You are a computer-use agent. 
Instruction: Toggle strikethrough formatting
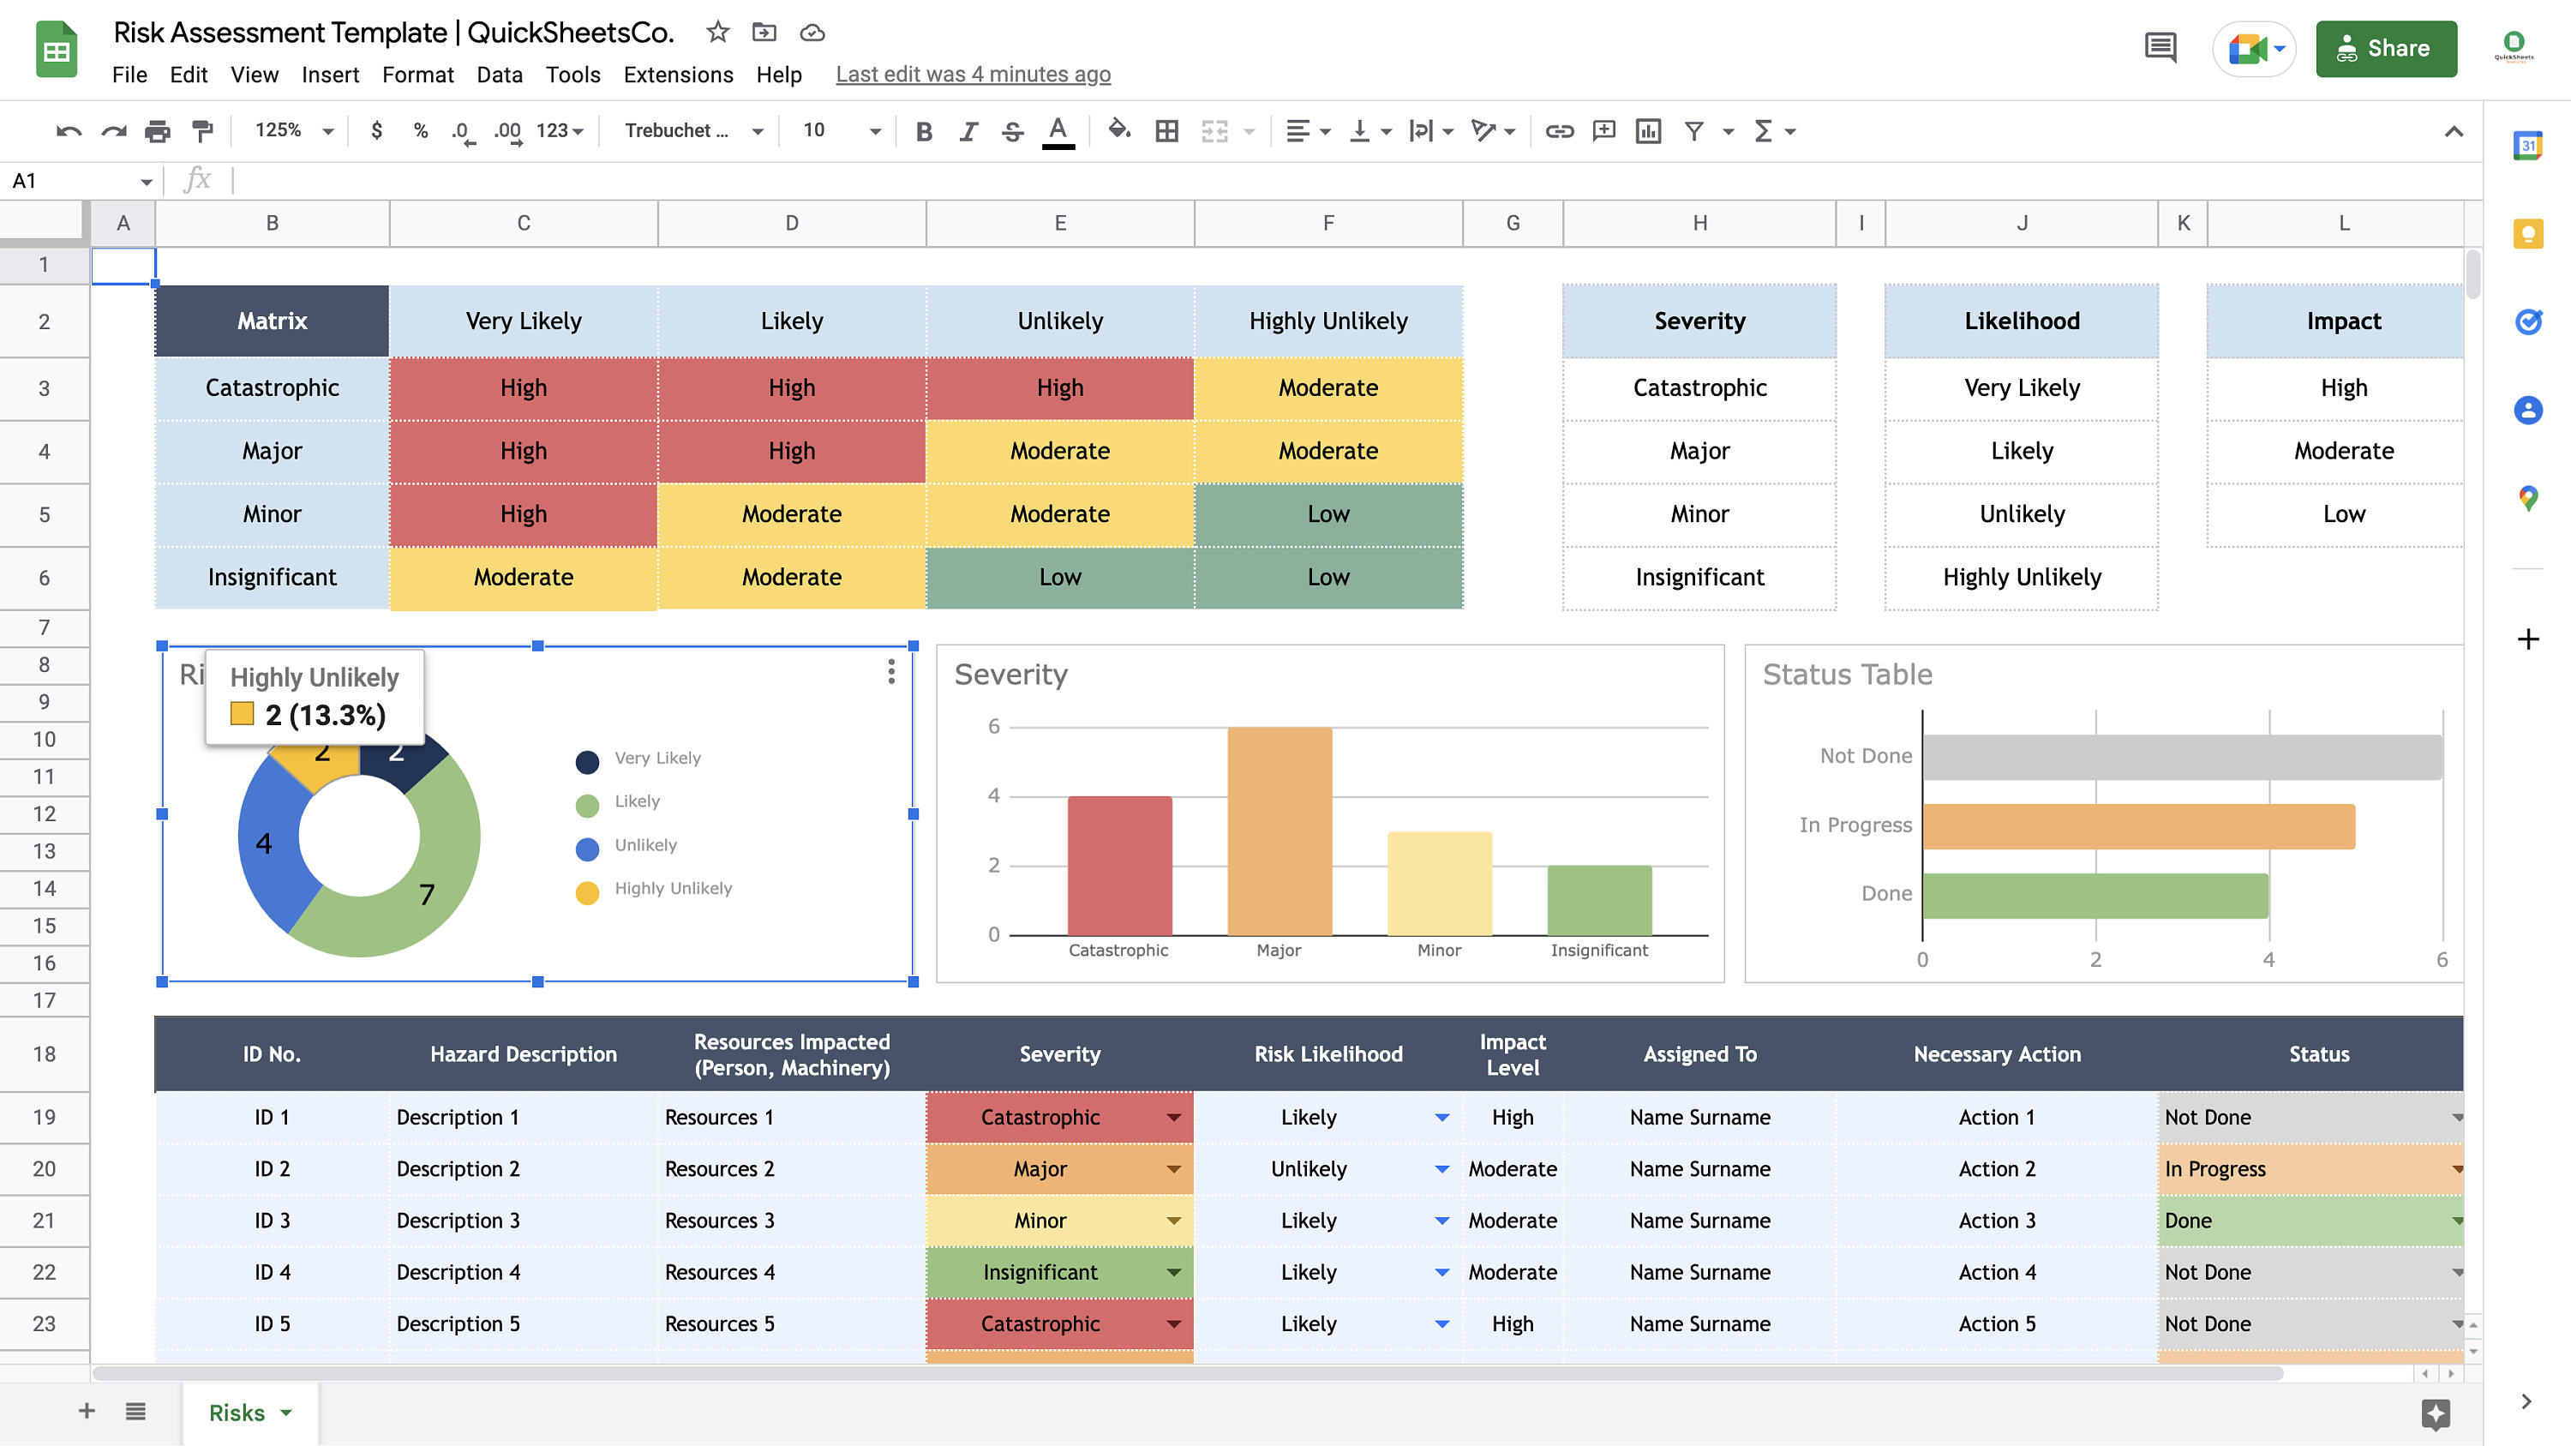click(x=1012, y=129)
